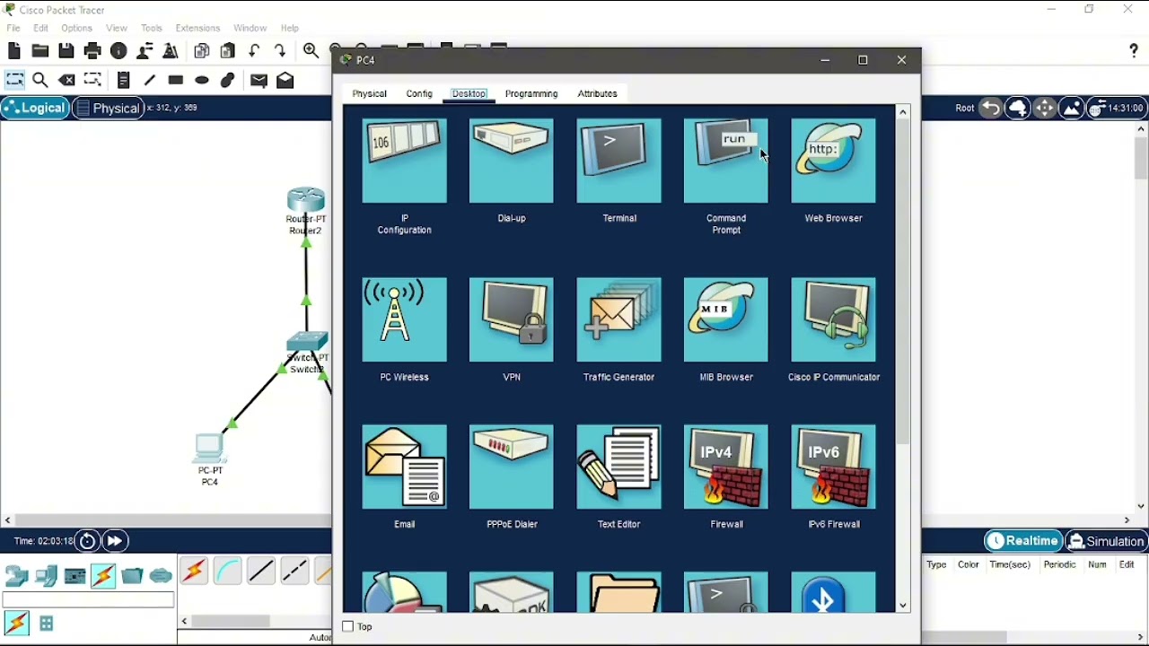Select Draw Line tool

150,80
